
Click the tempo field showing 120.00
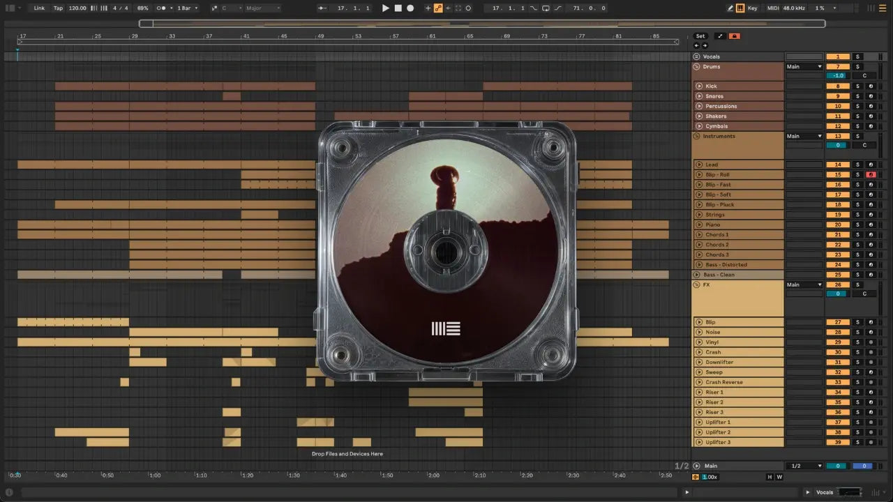[x=77, y=8]
